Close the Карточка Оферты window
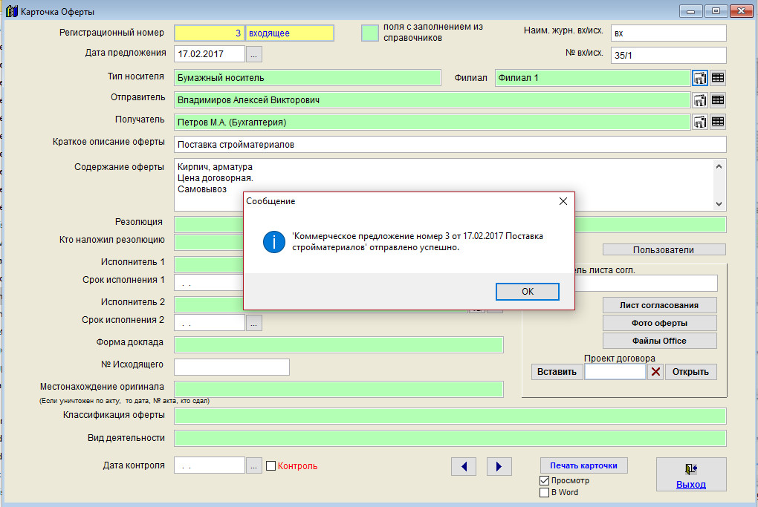 tap(741, 11)
